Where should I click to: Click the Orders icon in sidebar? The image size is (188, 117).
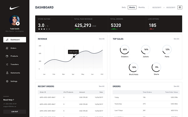point(7,48)
